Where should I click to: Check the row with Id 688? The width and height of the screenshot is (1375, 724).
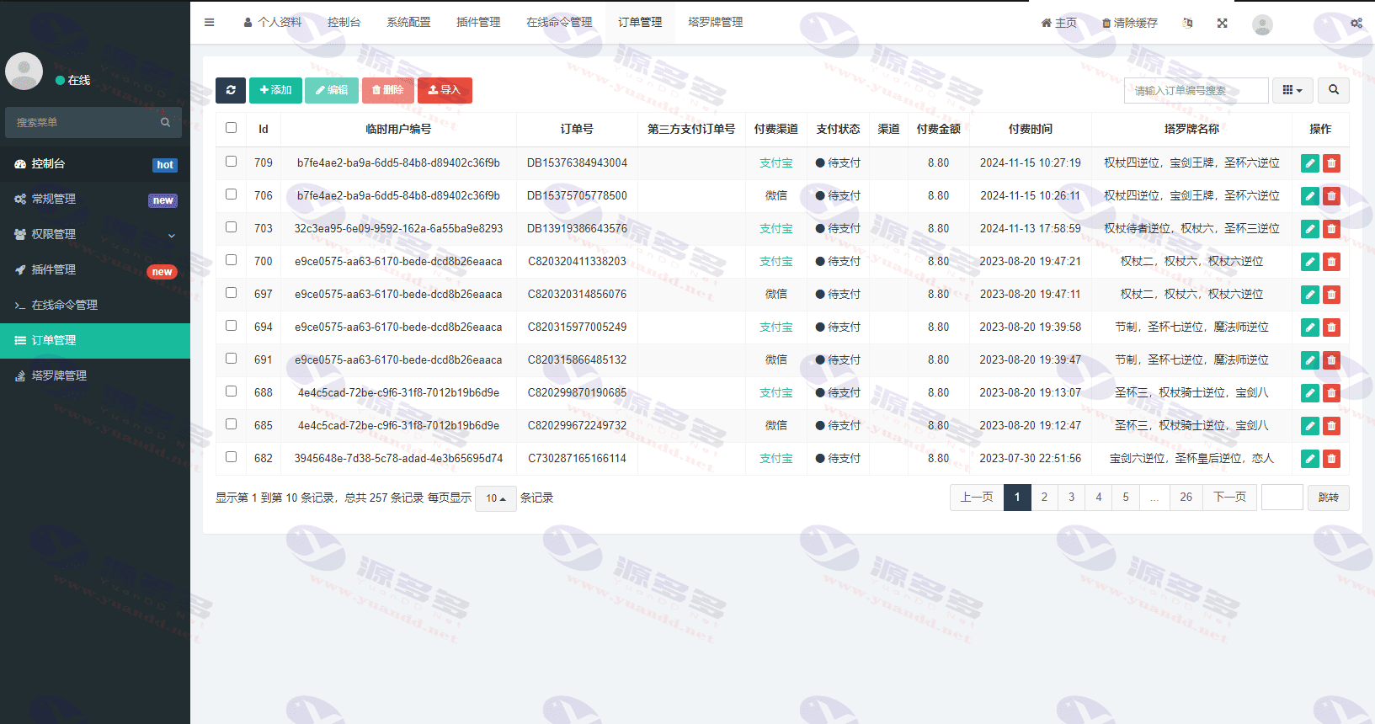(x=231, y=391)
